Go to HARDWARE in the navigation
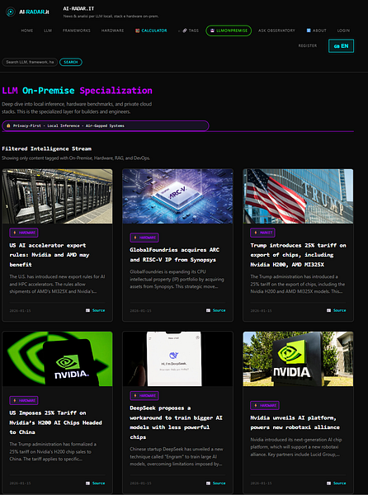The width and height of the screenshot is (368, 495). coord(112,31)
